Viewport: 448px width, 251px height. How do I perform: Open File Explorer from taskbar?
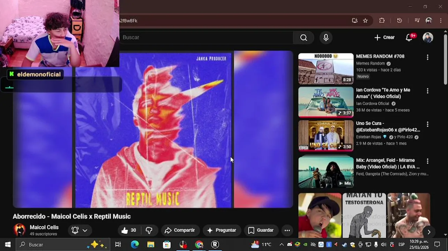(x=151, y=245)
